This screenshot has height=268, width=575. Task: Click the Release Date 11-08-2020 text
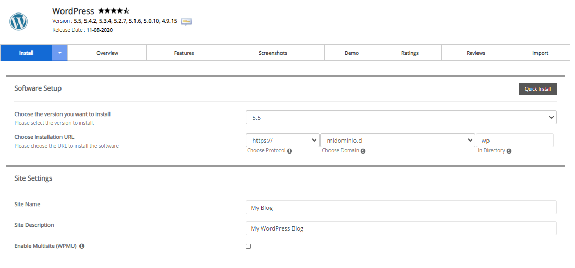[82, 30]
